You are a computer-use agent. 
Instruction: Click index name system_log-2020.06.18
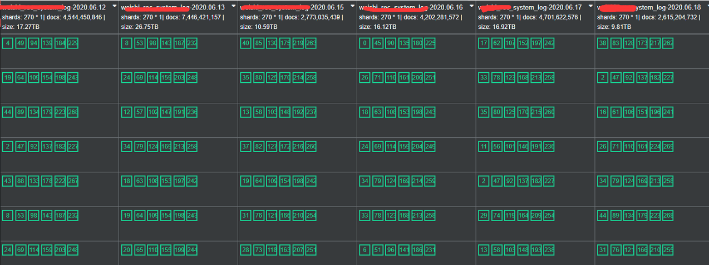[649, 8]
